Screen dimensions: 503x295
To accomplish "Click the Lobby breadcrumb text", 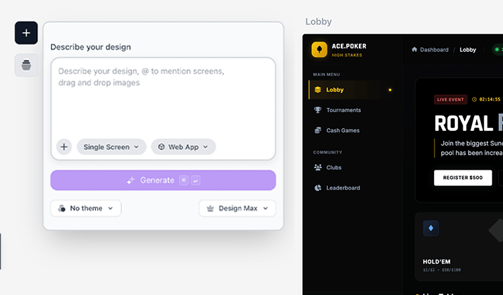I will pyautogui.click(x=467, y=50).
